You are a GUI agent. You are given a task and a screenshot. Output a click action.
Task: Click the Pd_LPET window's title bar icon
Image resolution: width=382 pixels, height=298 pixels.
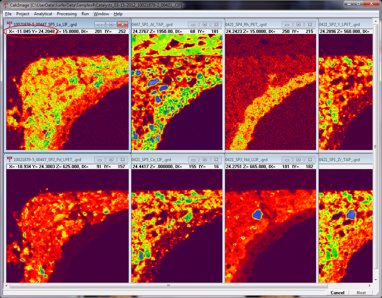(9, 160)
